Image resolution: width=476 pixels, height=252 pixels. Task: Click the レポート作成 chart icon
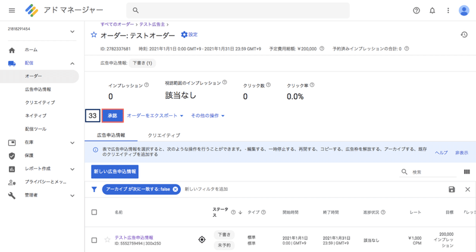pos(12,169)
